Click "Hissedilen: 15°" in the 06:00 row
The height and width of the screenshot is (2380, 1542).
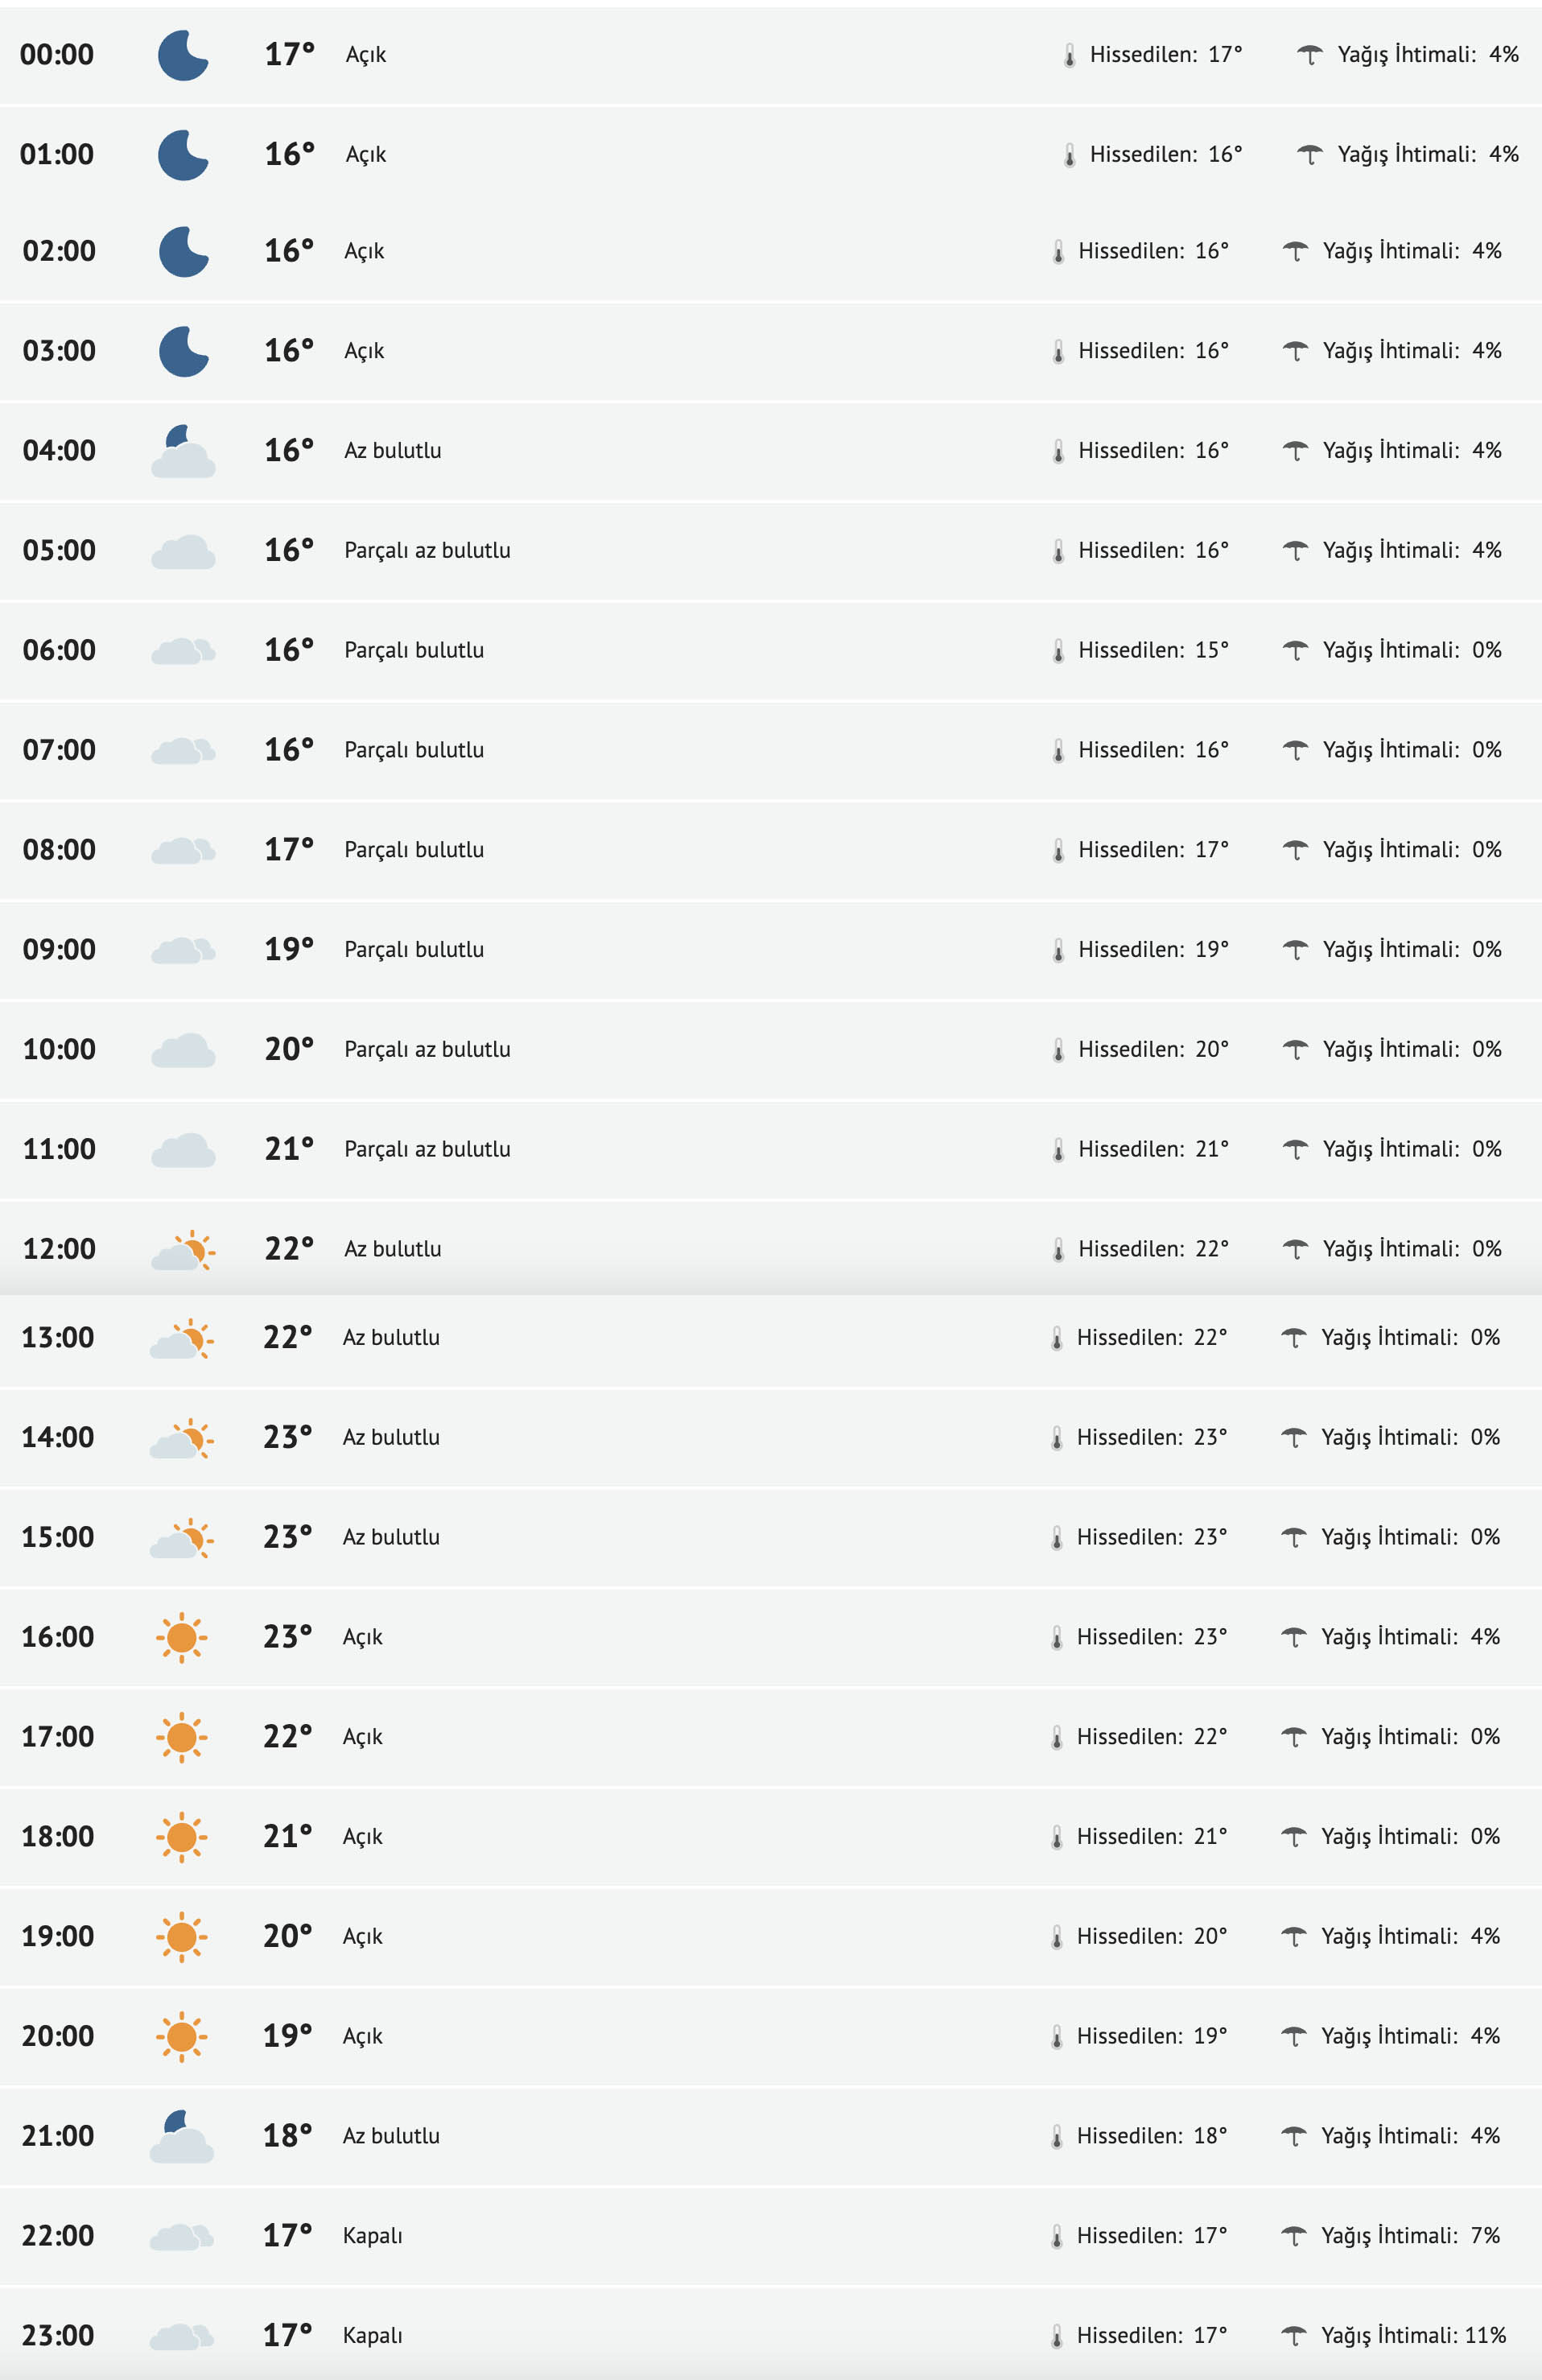1152,650
